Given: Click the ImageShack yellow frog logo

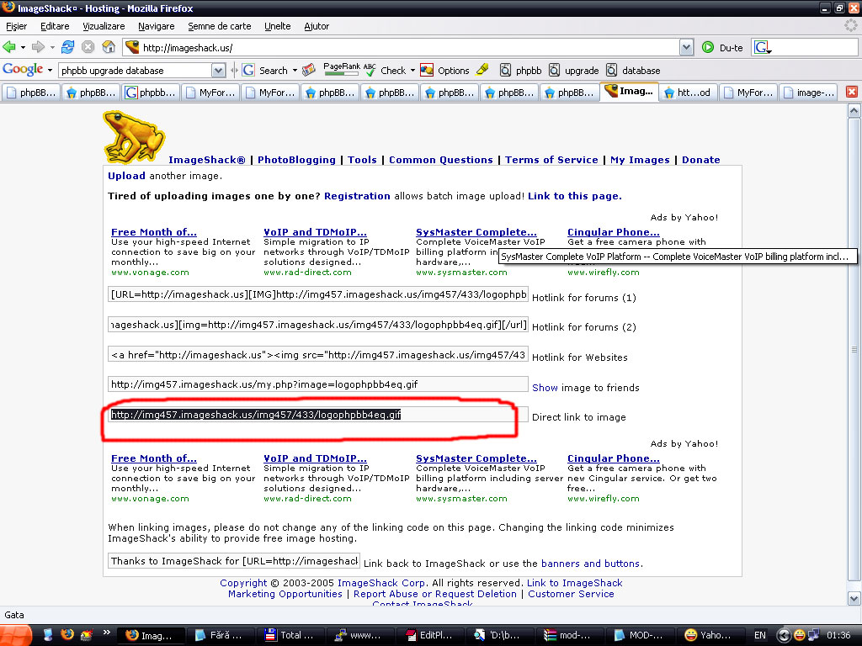Looking at the screenshot, I should (x=134, y=137).
